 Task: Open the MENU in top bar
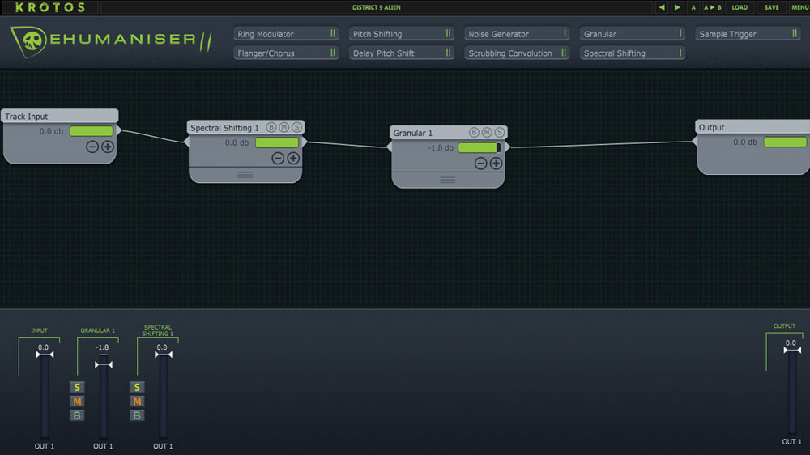799,7
